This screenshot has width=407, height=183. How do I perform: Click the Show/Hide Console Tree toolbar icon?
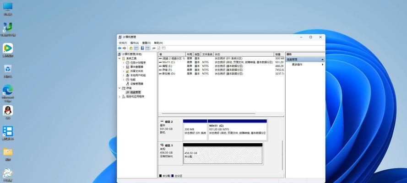point(136,48)
